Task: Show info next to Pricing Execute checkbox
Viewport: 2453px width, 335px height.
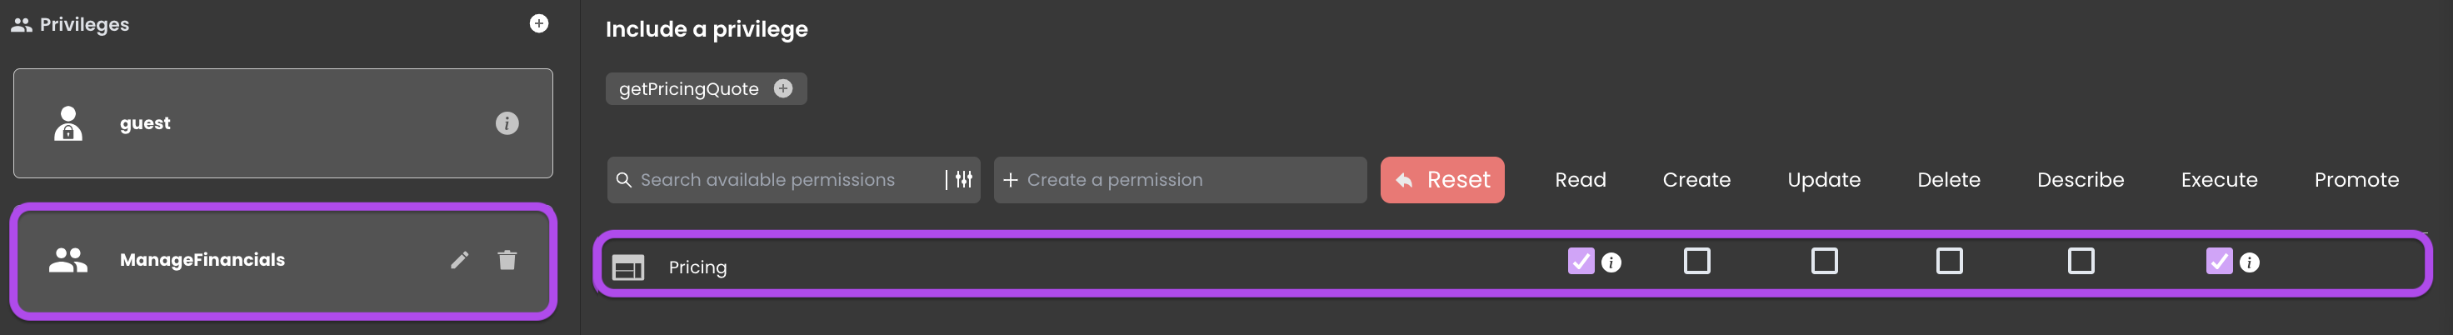Action: click(x=2249, y=262)
